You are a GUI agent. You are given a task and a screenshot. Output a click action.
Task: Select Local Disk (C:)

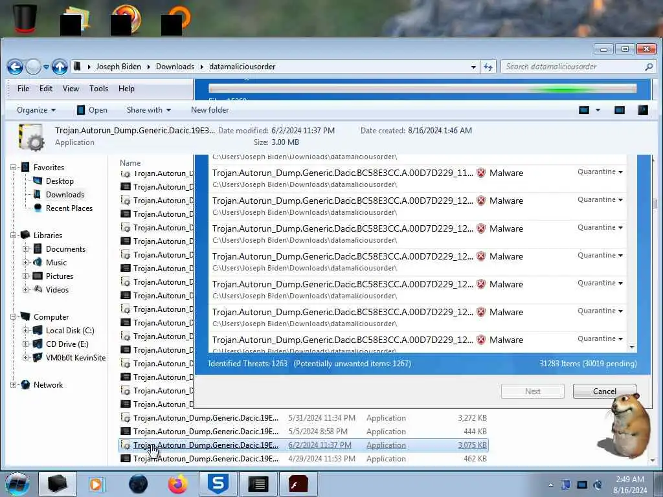click(x=70, y=331)
